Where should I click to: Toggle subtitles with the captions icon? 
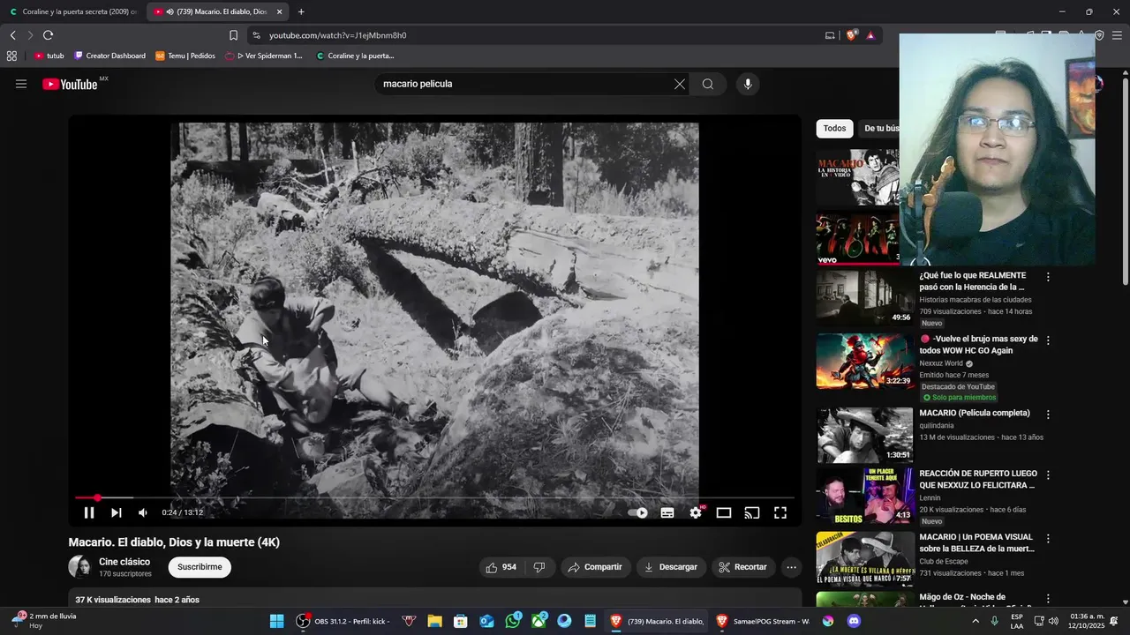tap(667, 512)
